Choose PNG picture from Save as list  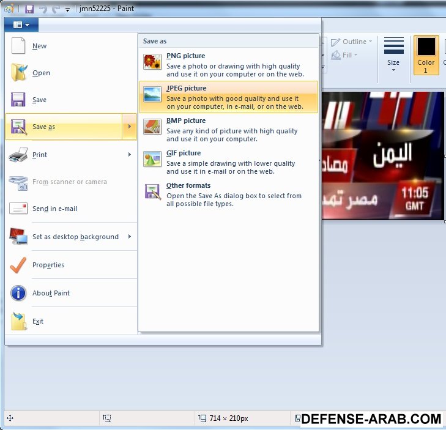(228, 65)
